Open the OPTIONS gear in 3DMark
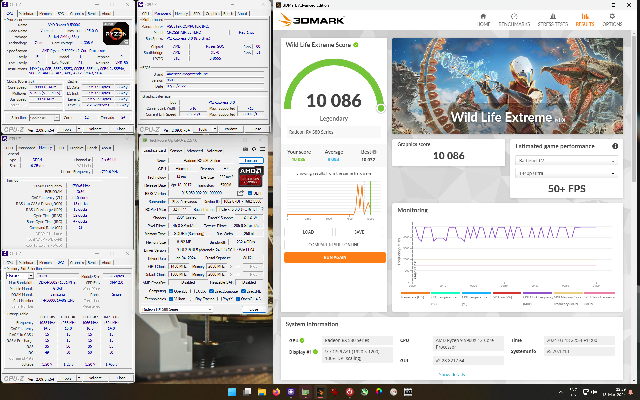The width and height of the screenshot is (640, 400). click(x=612, y=16)
